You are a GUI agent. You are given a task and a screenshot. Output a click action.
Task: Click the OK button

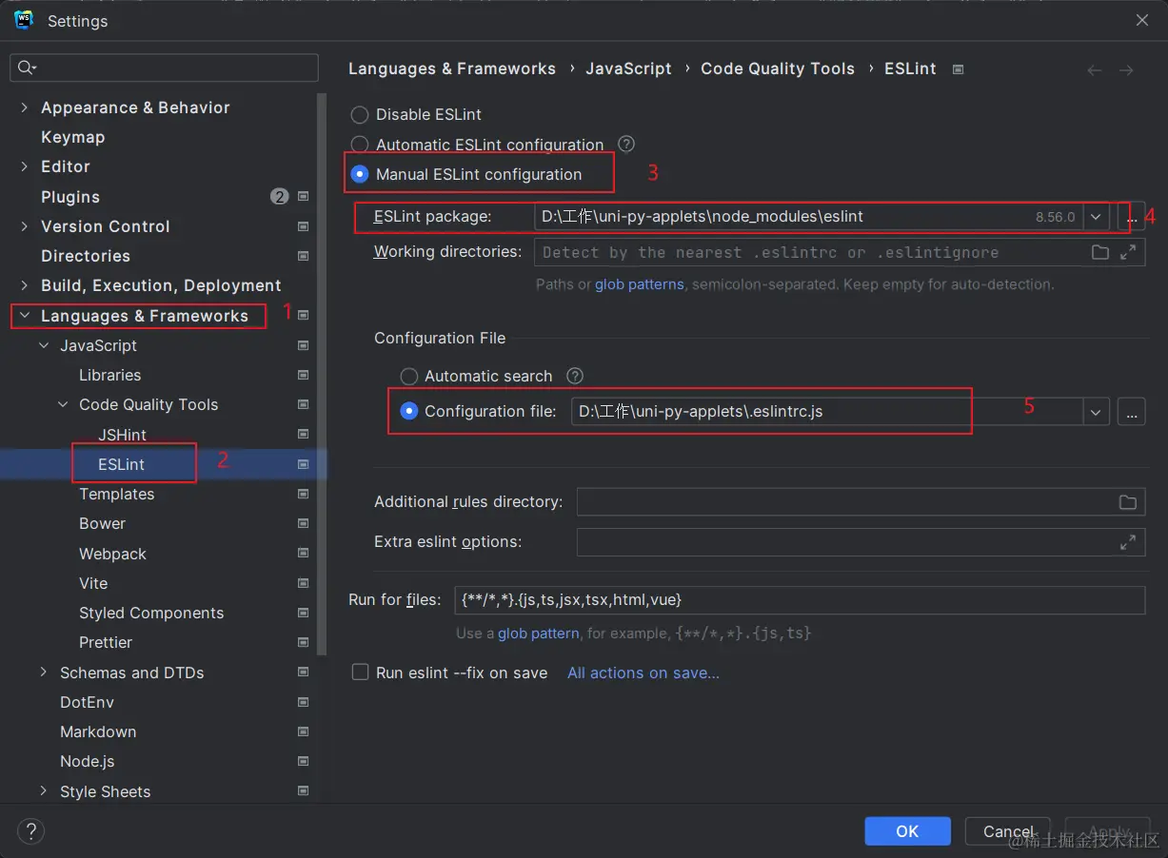(907, 830)
